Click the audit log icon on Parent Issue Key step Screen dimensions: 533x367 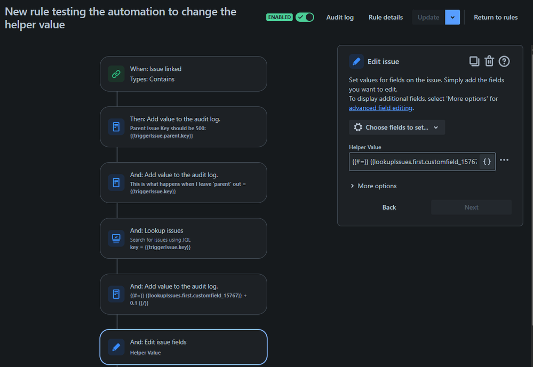(116, 127)
